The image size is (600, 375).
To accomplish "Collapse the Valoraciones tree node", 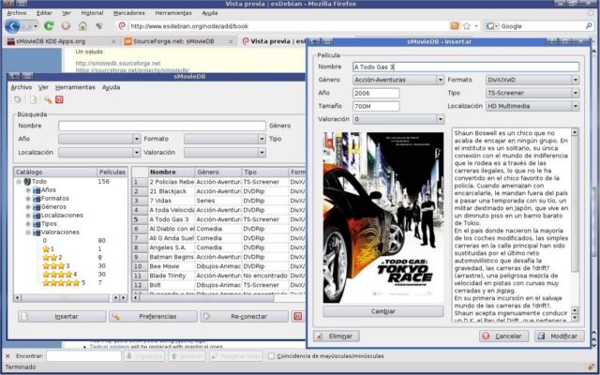I will coord(28,232).
